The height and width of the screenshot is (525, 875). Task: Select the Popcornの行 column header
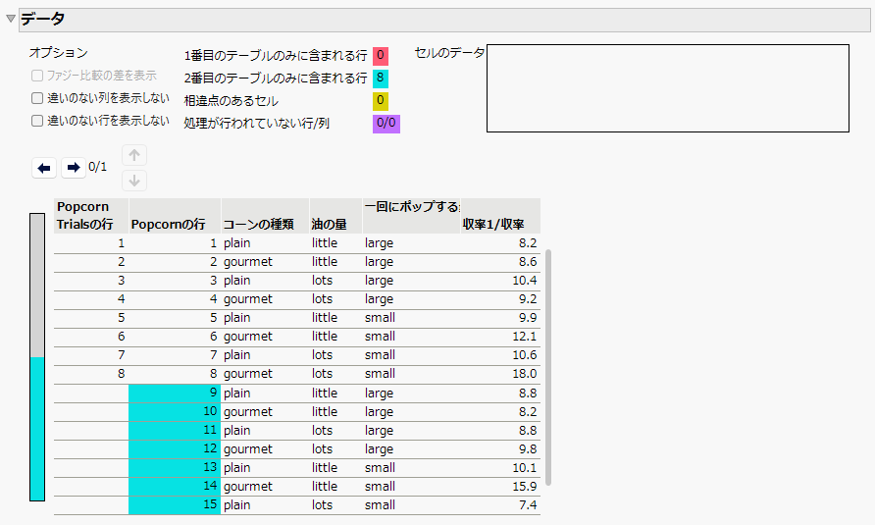(x=175, y=216)
